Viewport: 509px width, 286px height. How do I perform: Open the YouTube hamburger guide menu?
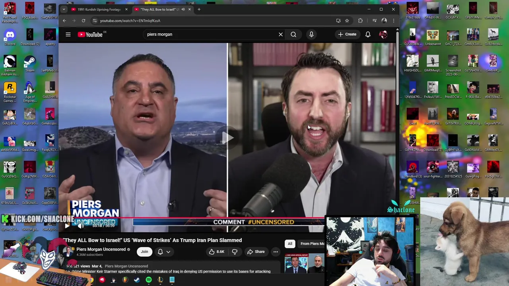(68, 35)
